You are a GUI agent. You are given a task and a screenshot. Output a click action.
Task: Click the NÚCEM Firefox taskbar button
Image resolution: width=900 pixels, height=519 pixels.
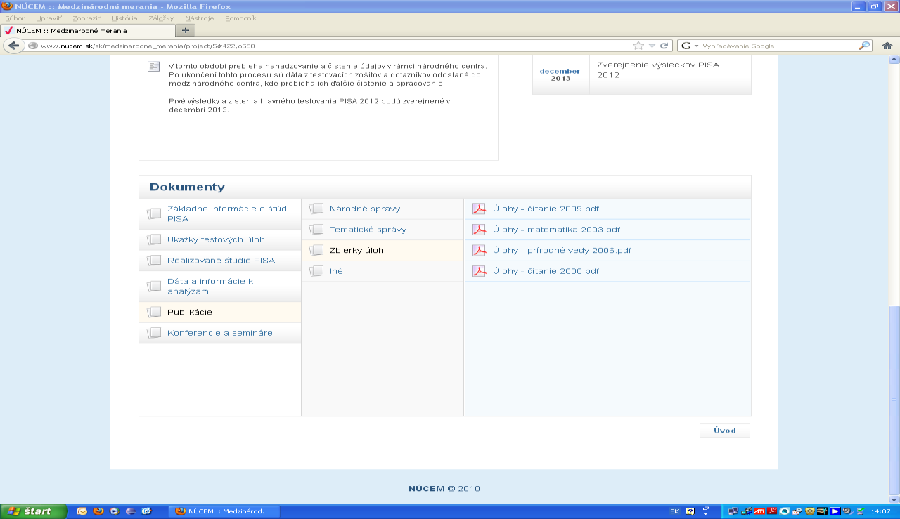(224, 511)
